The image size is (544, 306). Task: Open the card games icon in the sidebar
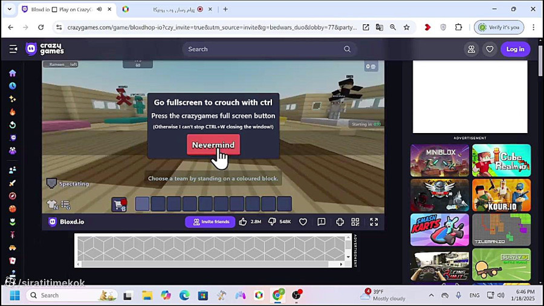(13, 261)
